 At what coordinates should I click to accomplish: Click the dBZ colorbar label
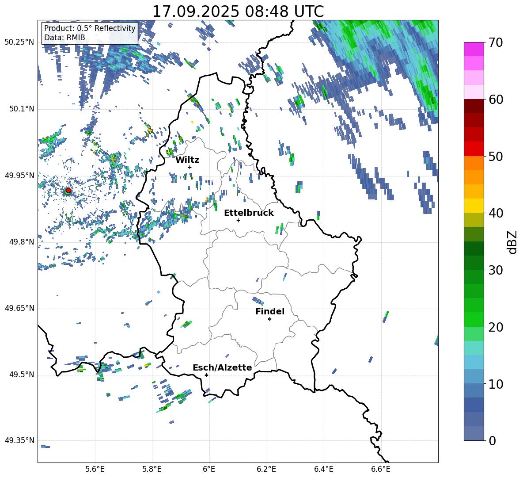coord(513,242)
